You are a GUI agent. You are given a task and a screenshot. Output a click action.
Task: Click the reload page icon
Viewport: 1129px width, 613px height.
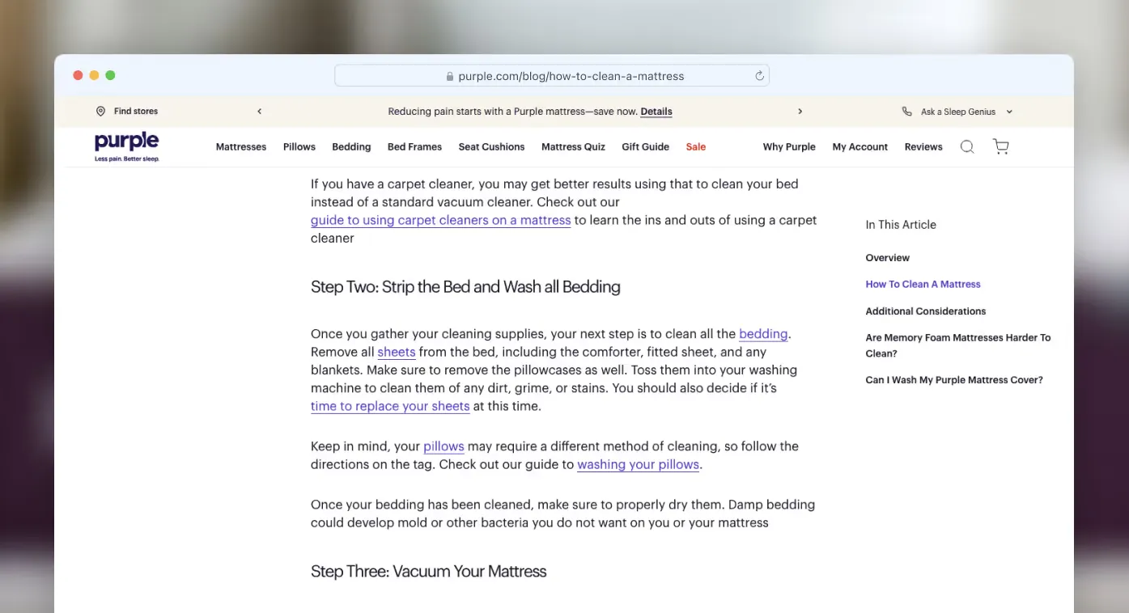759,76
